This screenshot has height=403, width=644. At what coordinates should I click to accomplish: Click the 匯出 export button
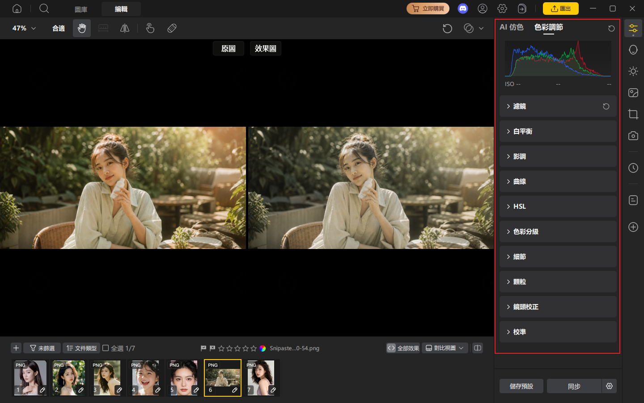point(561,9)
